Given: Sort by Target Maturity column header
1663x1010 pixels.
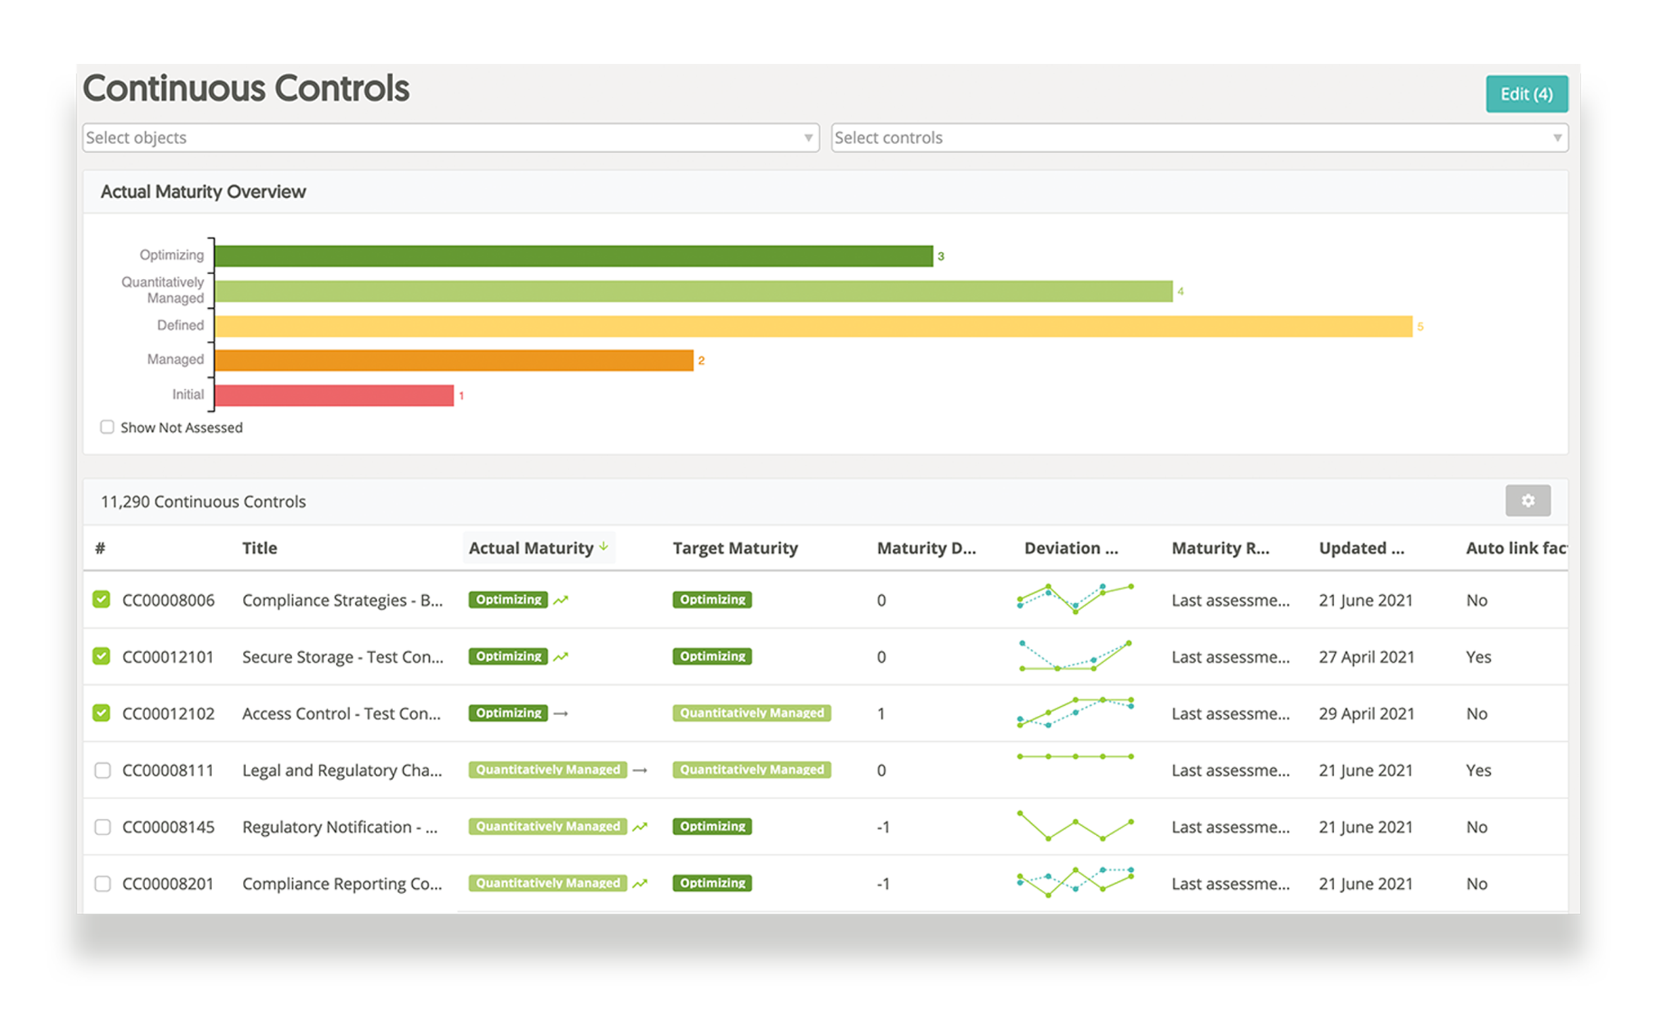Looking at the screenshot, I should [x=735, y=547].
